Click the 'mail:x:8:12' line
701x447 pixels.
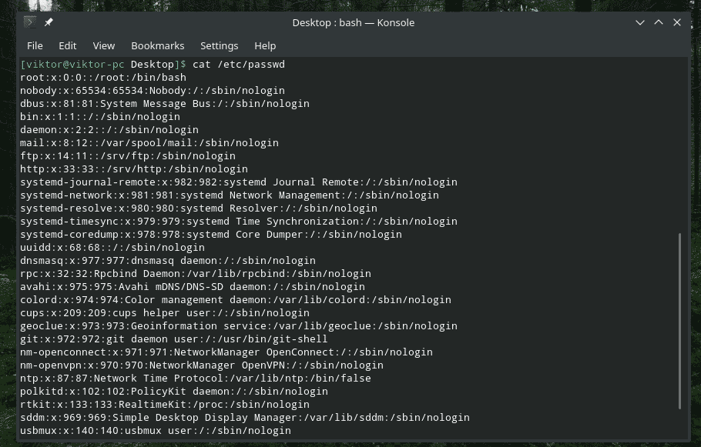[x=149, y=143]
